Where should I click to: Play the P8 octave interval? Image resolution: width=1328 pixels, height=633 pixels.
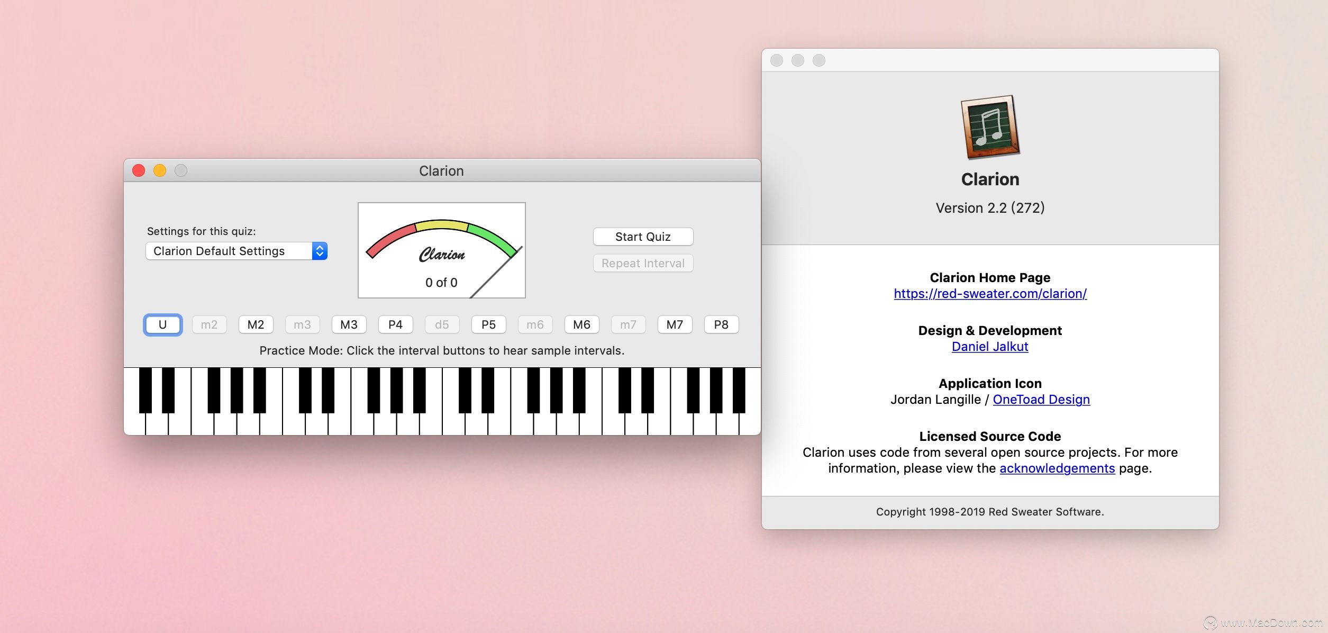click(x=721, y=324)
